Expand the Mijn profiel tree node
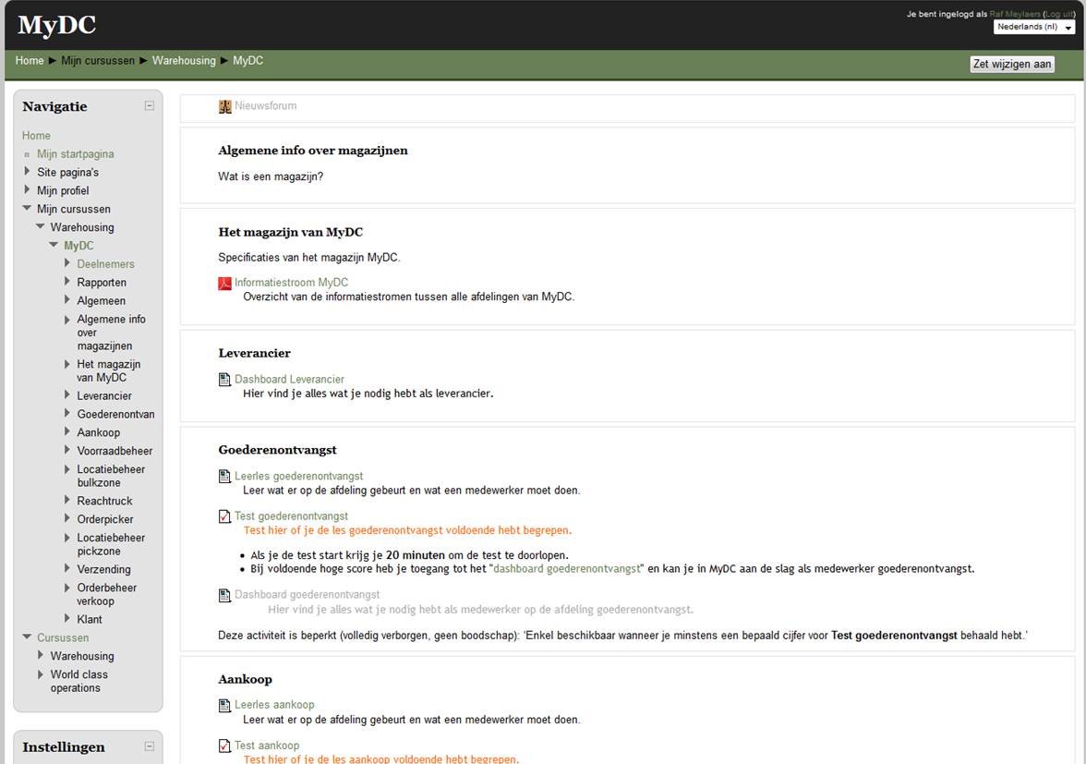This screenshot has height=764, width=1086. [27, 189]
